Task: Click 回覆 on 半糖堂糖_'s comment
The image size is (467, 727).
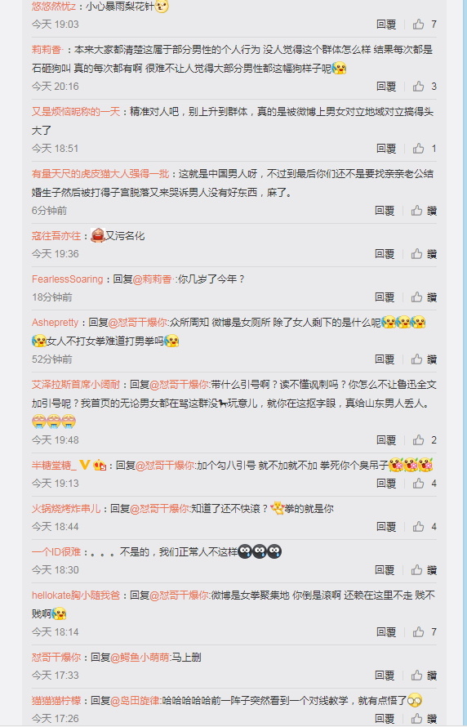Action: 386,483
